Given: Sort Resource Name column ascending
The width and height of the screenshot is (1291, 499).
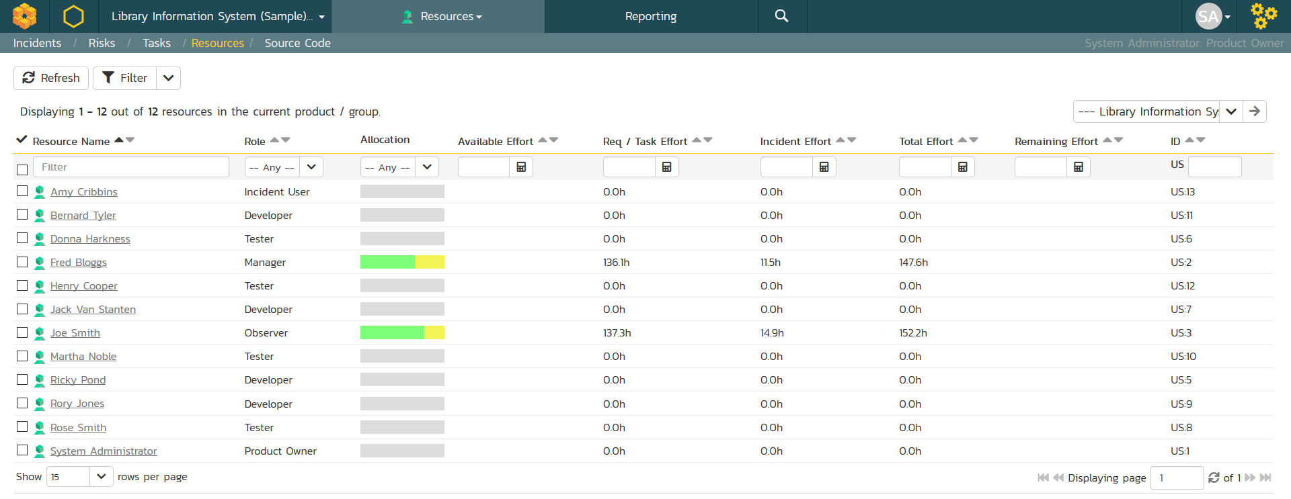Looking at the screenshot, I should [119, 140].
